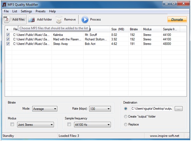This screenshot has width=191, height=141.
Task: Click the x column header
Action: click(x=7, y=29)
